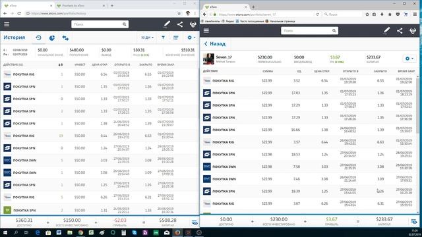Viewport: 422px width, 237px height.
Task: Click the Назад back link
Action: [215, 43]
